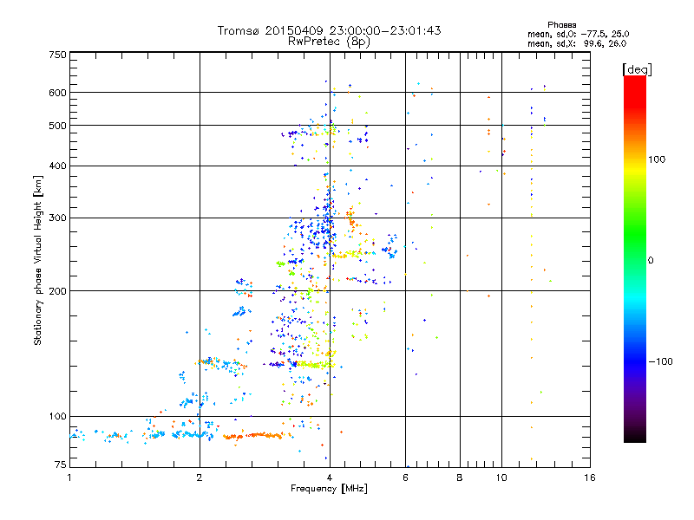694x520 pixels.
Task: Click the y-axis tick label "75"
Action: (x=61, y=465)
